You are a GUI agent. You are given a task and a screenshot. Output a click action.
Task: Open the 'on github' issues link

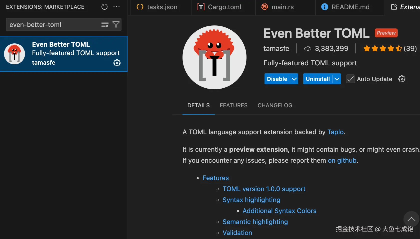342,160
